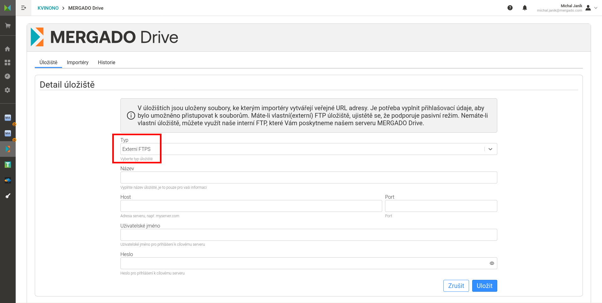This screenshot has width=602, height=303.
Task: Click the KVINONO breadcrumb link
Action: click(48, 8)
